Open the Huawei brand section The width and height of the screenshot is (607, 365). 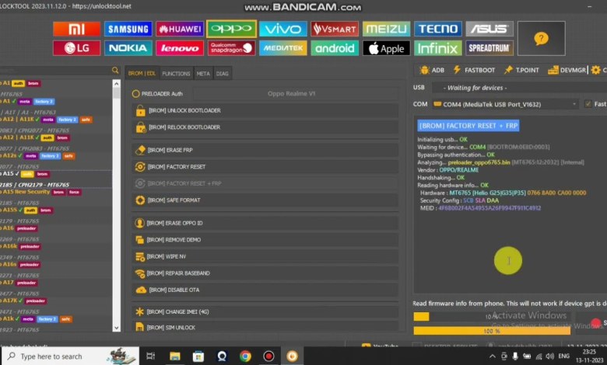[x=180, y=29]
